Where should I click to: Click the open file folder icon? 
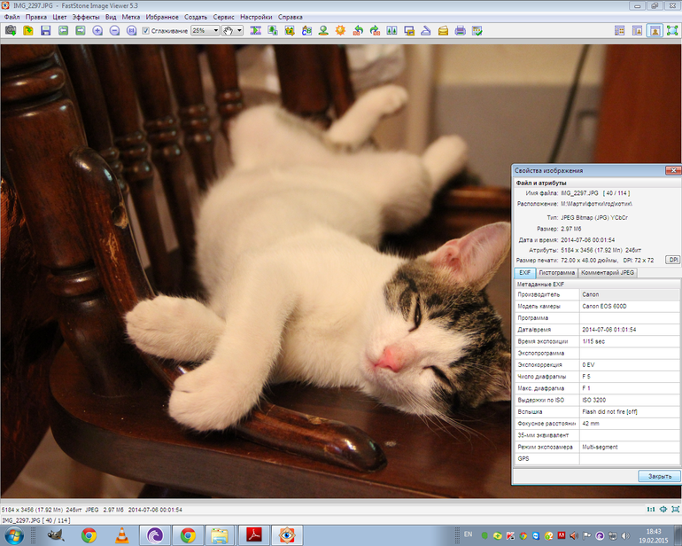coord(28,31)
